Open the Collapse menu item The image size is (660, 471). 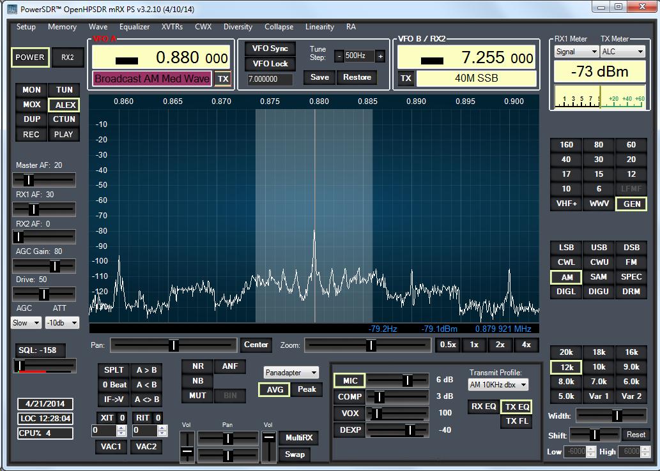pos(279,27)
